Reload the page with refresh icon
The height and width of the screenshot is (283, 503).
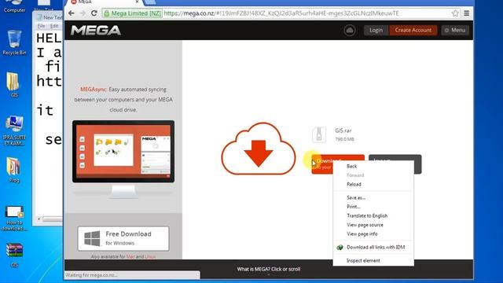tap(94, 13)
